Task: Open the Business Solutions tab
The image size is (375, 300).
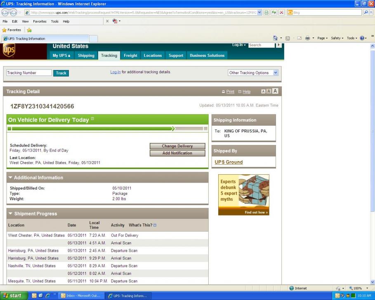Action: [x=207, y=55]
